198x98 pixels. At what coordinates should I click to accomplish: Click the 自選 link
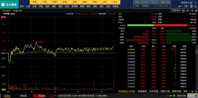[x=35, y=6]
